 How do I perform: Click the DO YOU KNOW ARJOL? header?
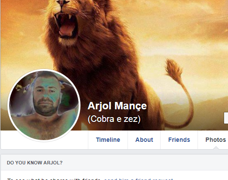pos(35,163)
